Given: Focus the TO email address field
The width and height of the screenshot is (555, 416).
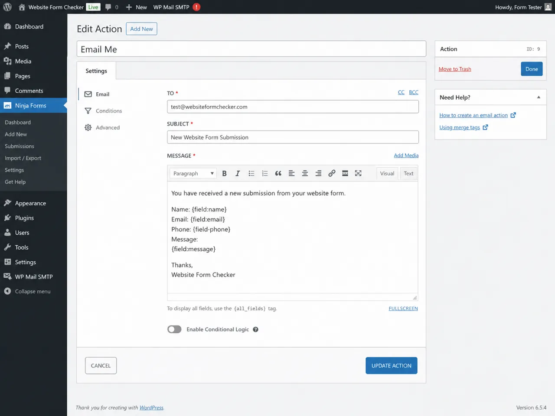Looking at the screenshot, I should tap(293, 107).
